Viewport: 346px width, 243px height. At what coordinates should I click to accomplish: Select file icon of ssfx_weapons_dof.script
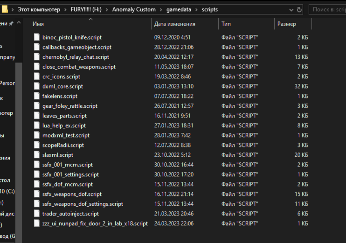pyautogui.click(x=37, y=194)
